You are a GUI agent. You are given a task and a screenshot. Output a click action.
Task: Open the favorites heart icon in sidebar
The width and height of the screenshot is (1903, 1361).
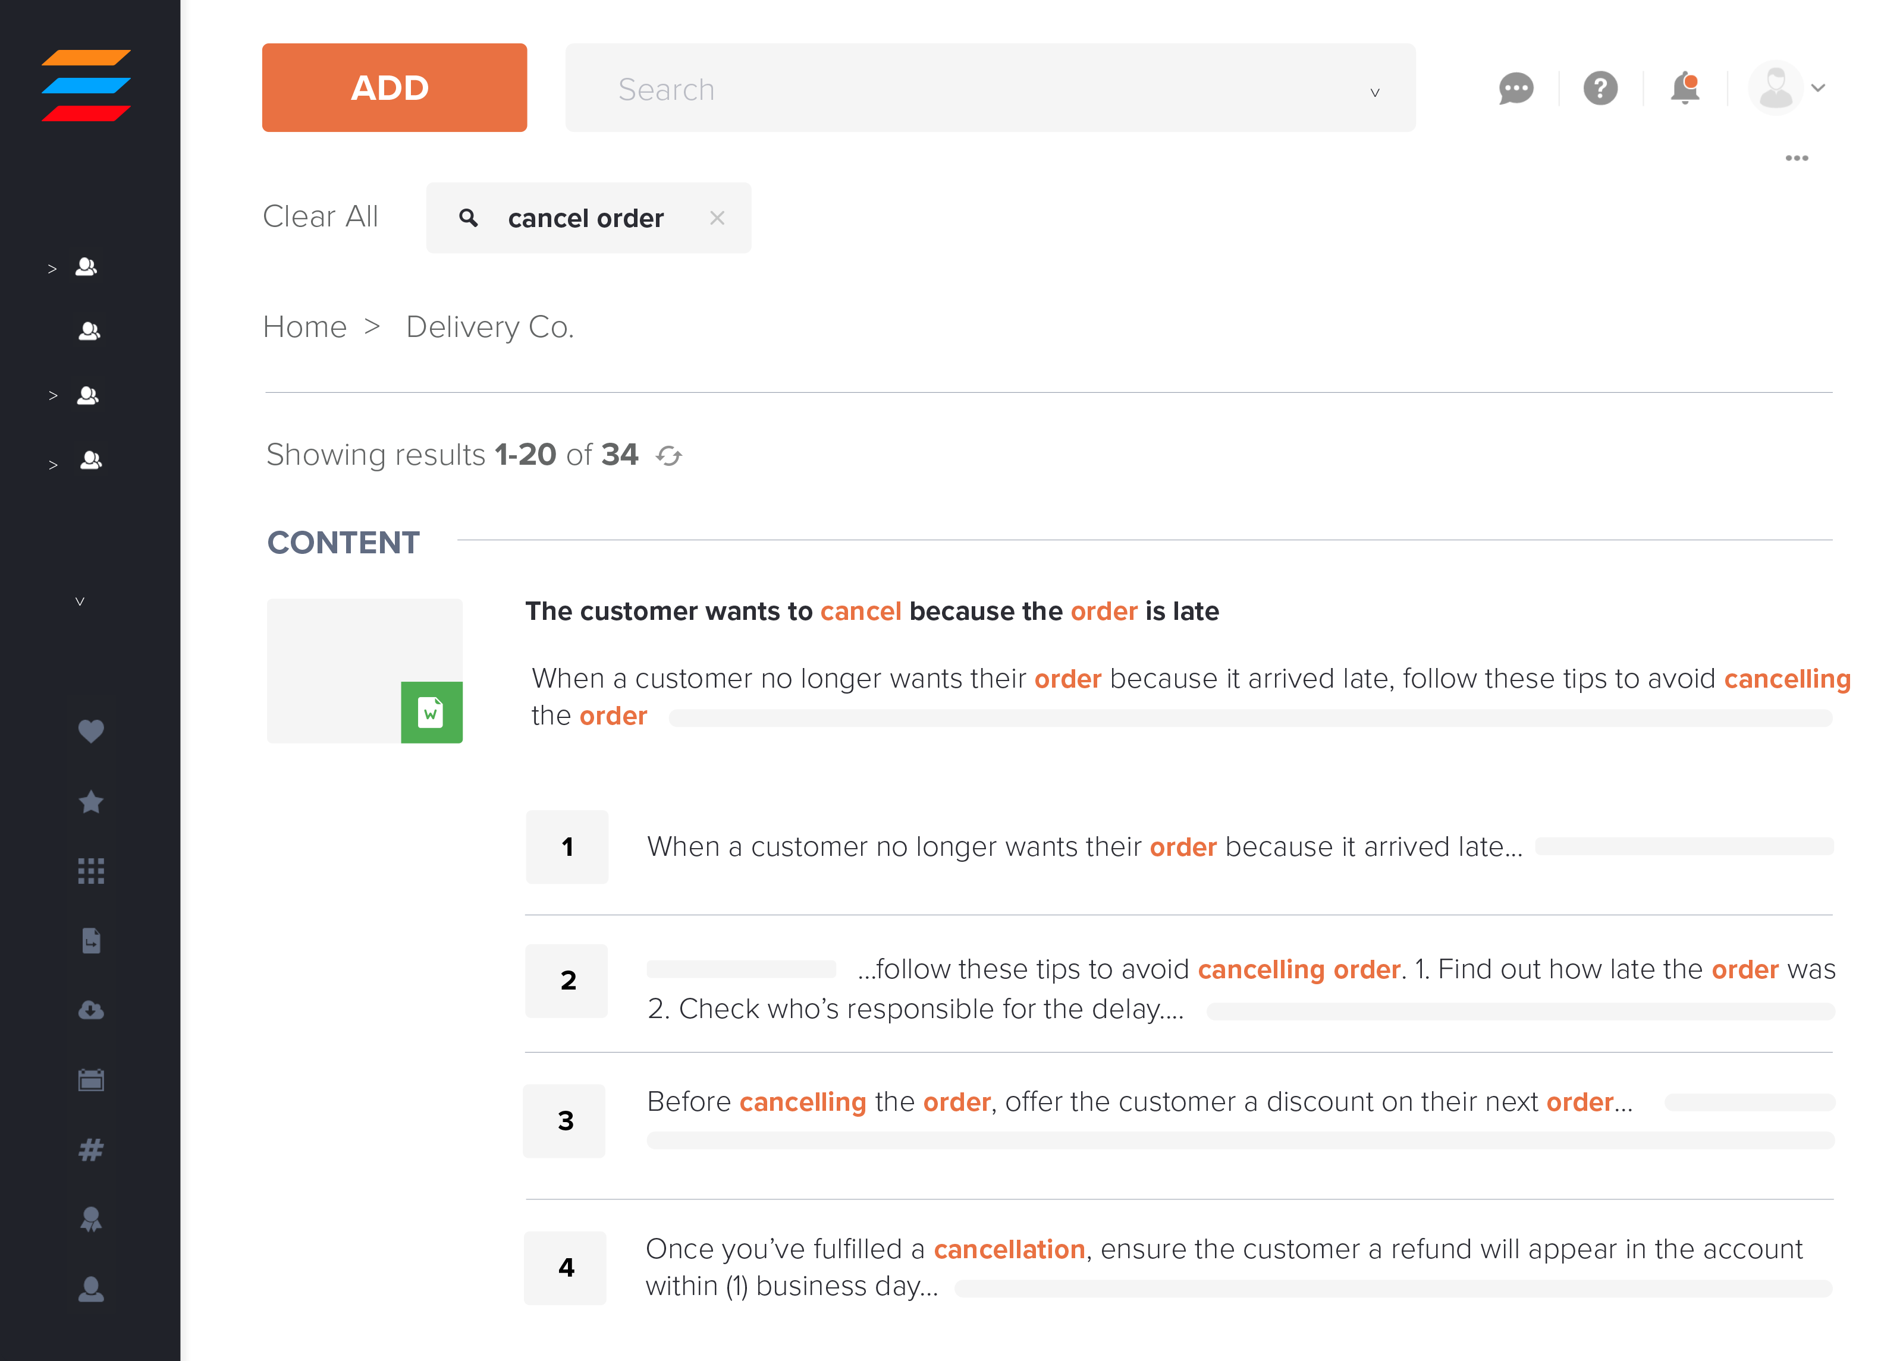90,731
